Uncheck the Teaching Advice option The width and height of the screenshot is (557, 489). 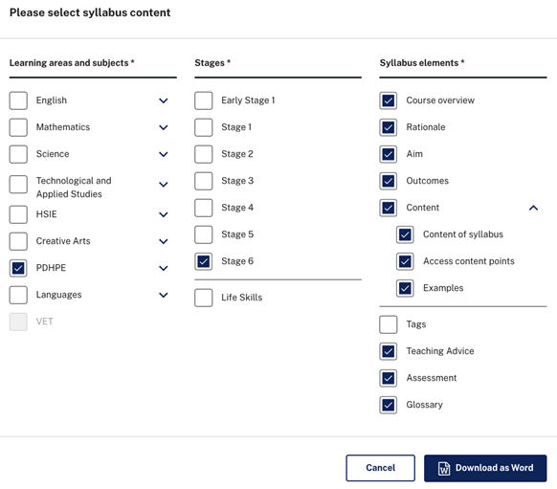coord(389,351)
